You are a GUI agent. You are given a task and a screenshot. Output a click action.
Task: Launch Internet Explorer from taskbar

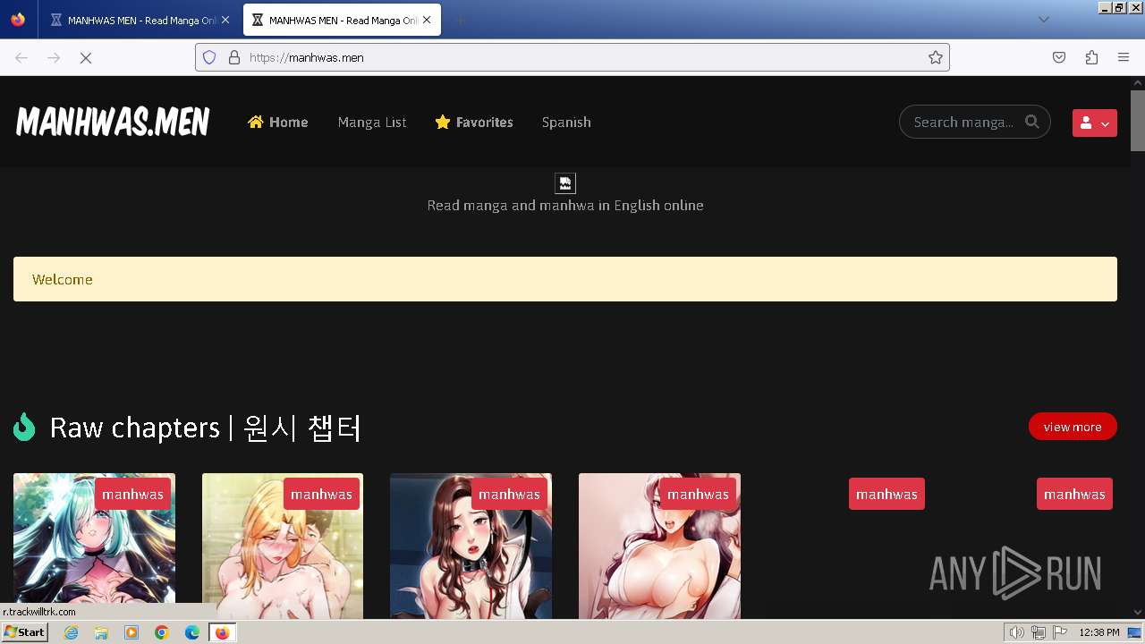(x=71, y=632)
